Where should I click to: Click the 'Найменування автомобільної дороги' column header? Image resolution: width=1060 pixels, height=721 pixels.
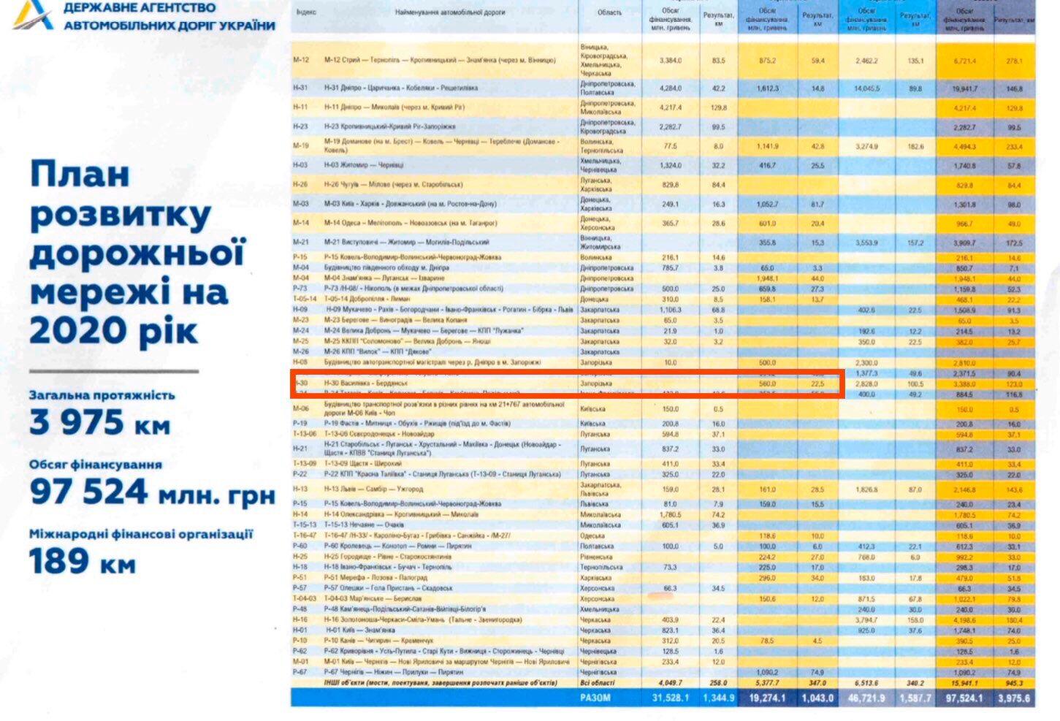pos(449,13)
